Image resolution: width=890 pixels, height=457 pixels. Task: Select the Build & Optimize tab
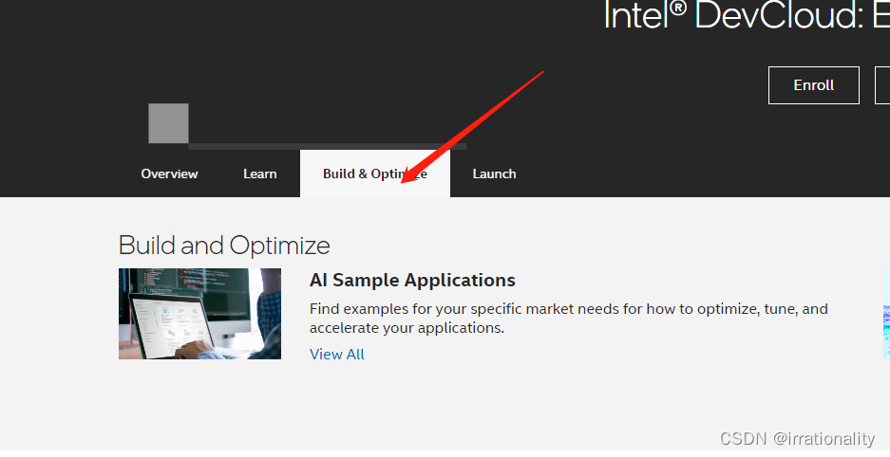[x=374, y=174]
